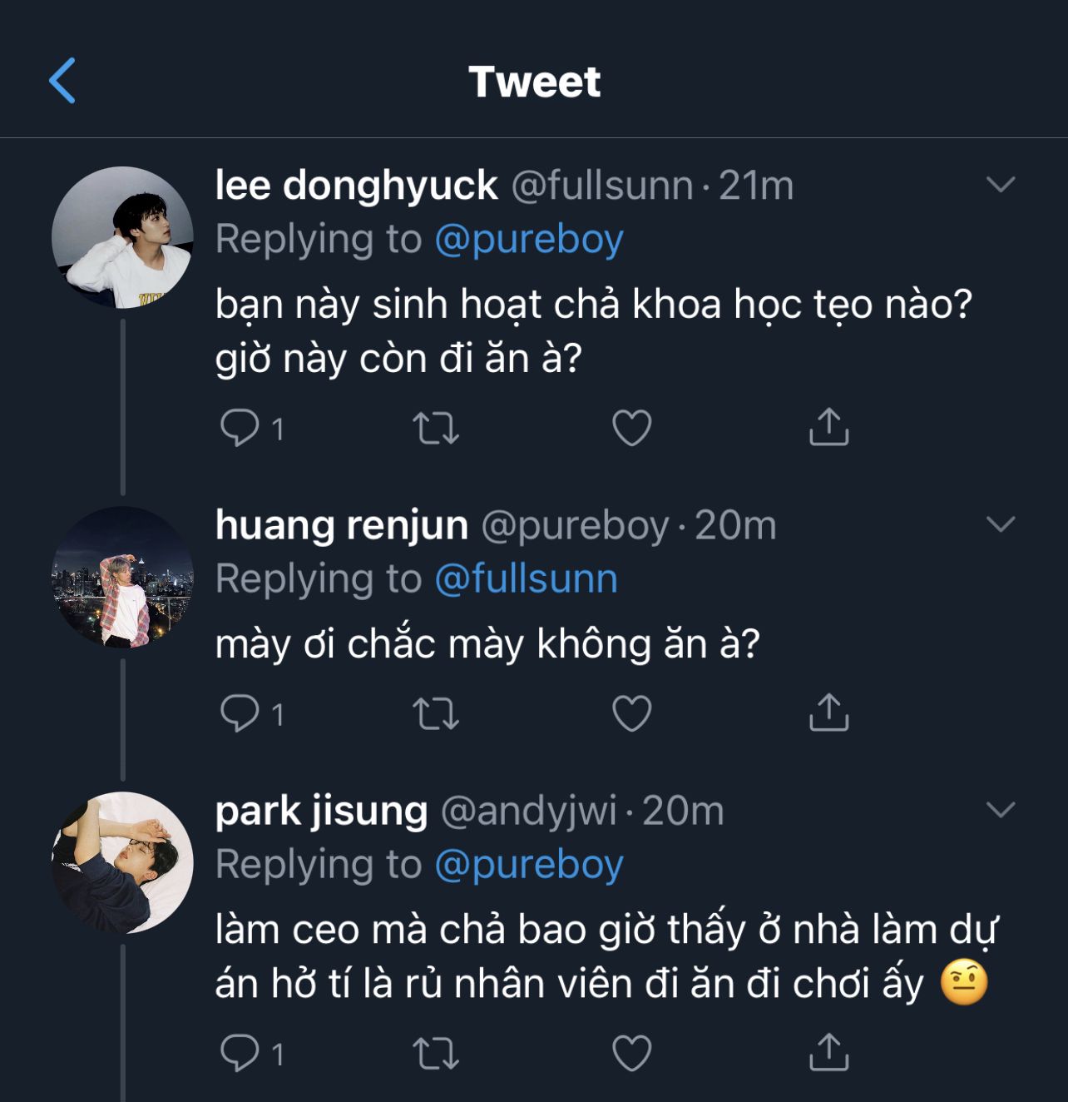Like park jisung's tweet
This screenshot has height=1102, width=1068.
632,1053
